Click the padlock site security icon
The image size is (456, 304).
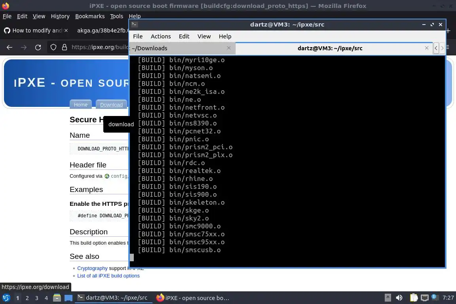pyautogui.click(x=65, y=47)
